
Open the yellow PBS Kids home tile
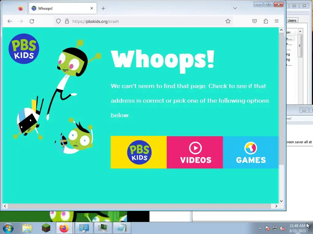pyautogui.click(x=138, y=152)
